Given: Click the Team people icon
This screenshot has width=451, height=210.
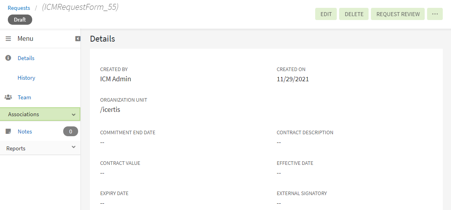Looking at the screenshot, I should (x=8, y=97).
